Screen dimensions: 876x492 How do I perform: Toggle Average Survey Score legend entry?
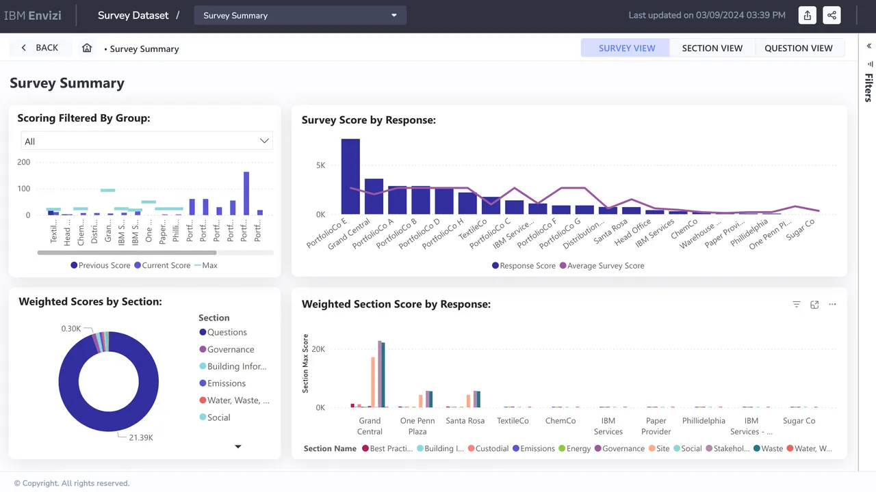[x=602, y=266]
